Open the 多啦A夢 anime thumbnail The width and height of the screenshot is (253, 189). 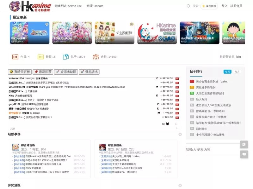pyautogui.click(x=157, y=33)
